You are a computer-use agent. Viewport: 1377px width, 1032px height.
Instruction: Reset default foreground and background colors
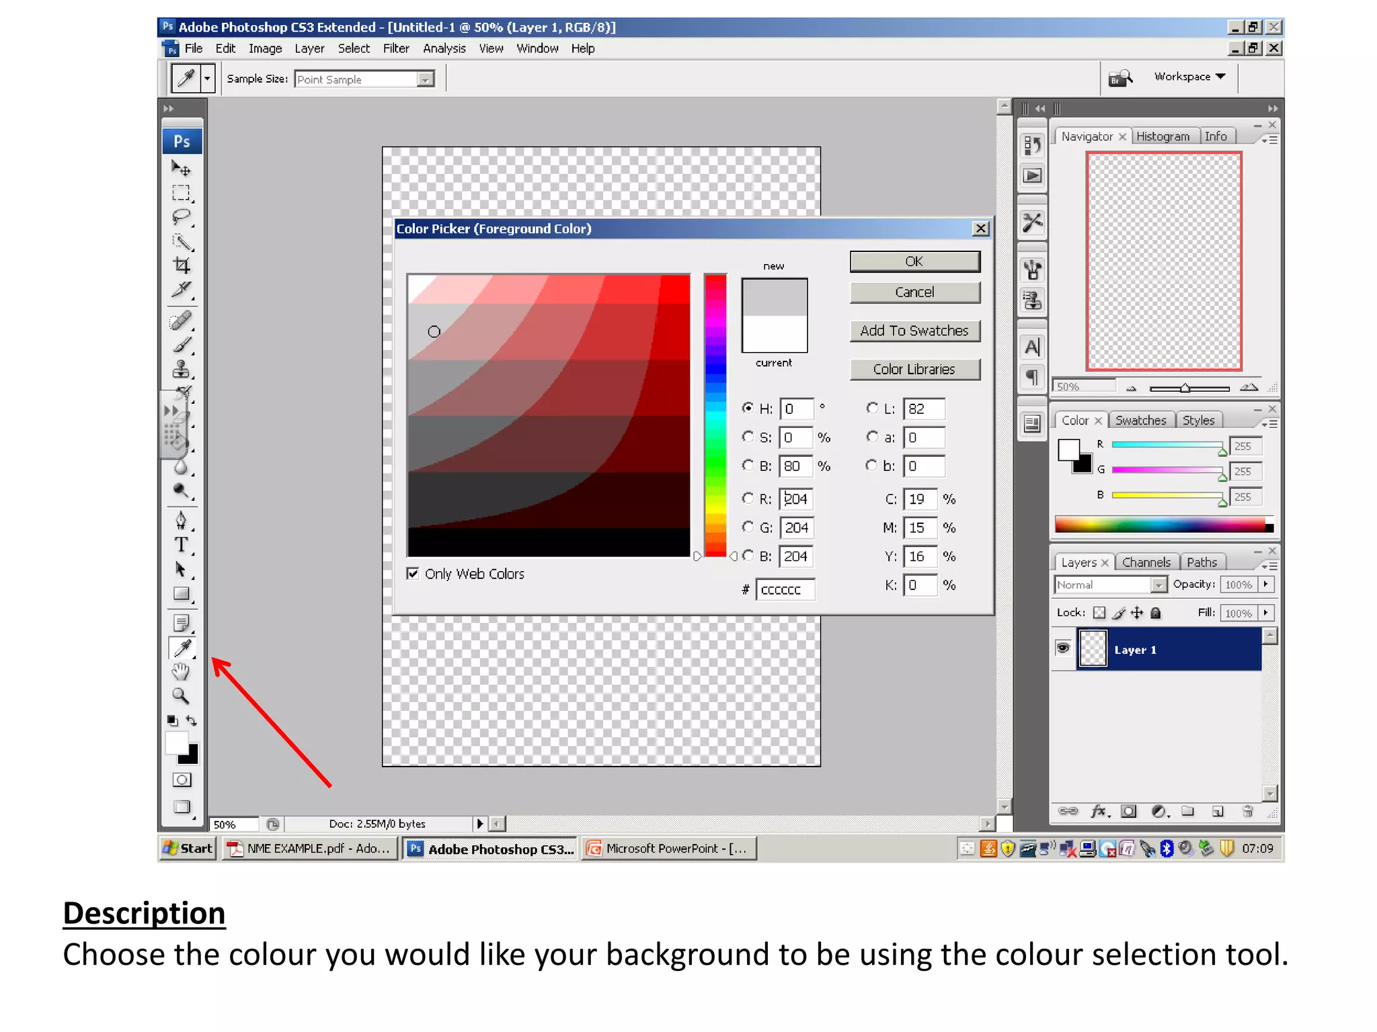point(172,720)
